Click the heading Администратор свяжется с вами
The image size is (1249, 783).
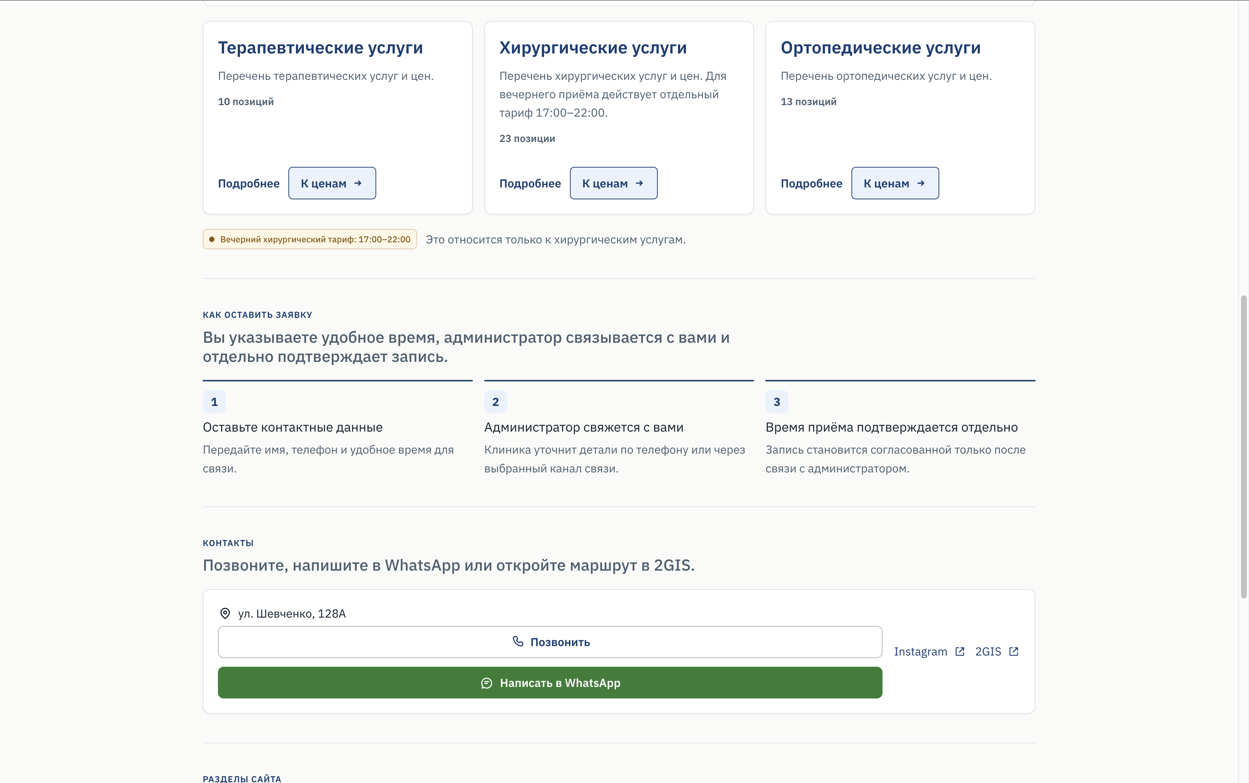pos(584,427)
